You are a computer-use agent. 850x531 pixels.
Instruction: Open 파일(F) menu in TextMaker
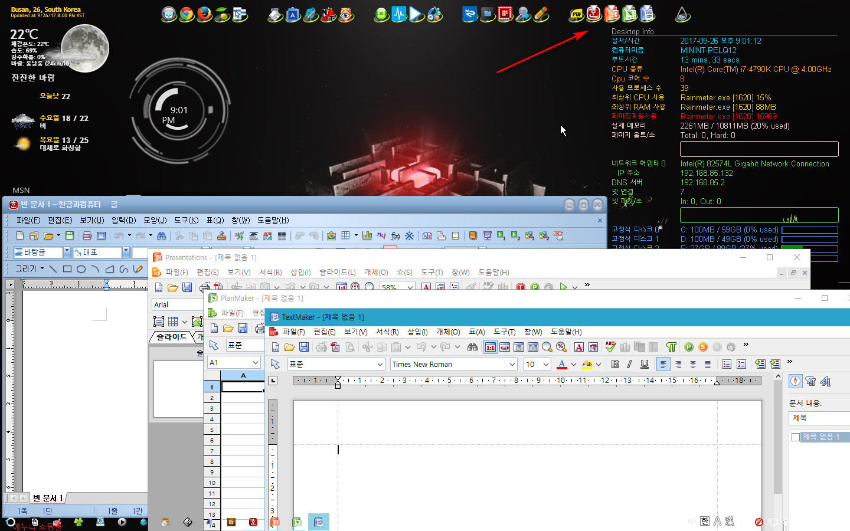point(293,332)
